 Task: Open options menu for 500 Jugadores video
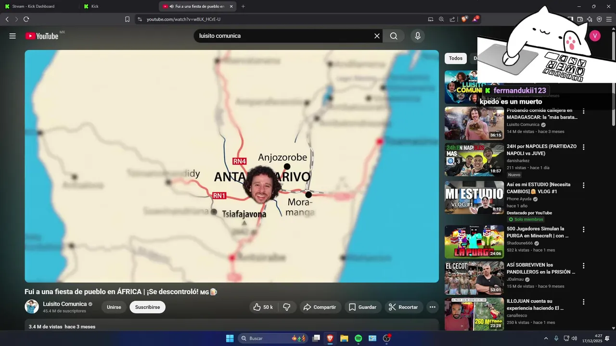584,230
